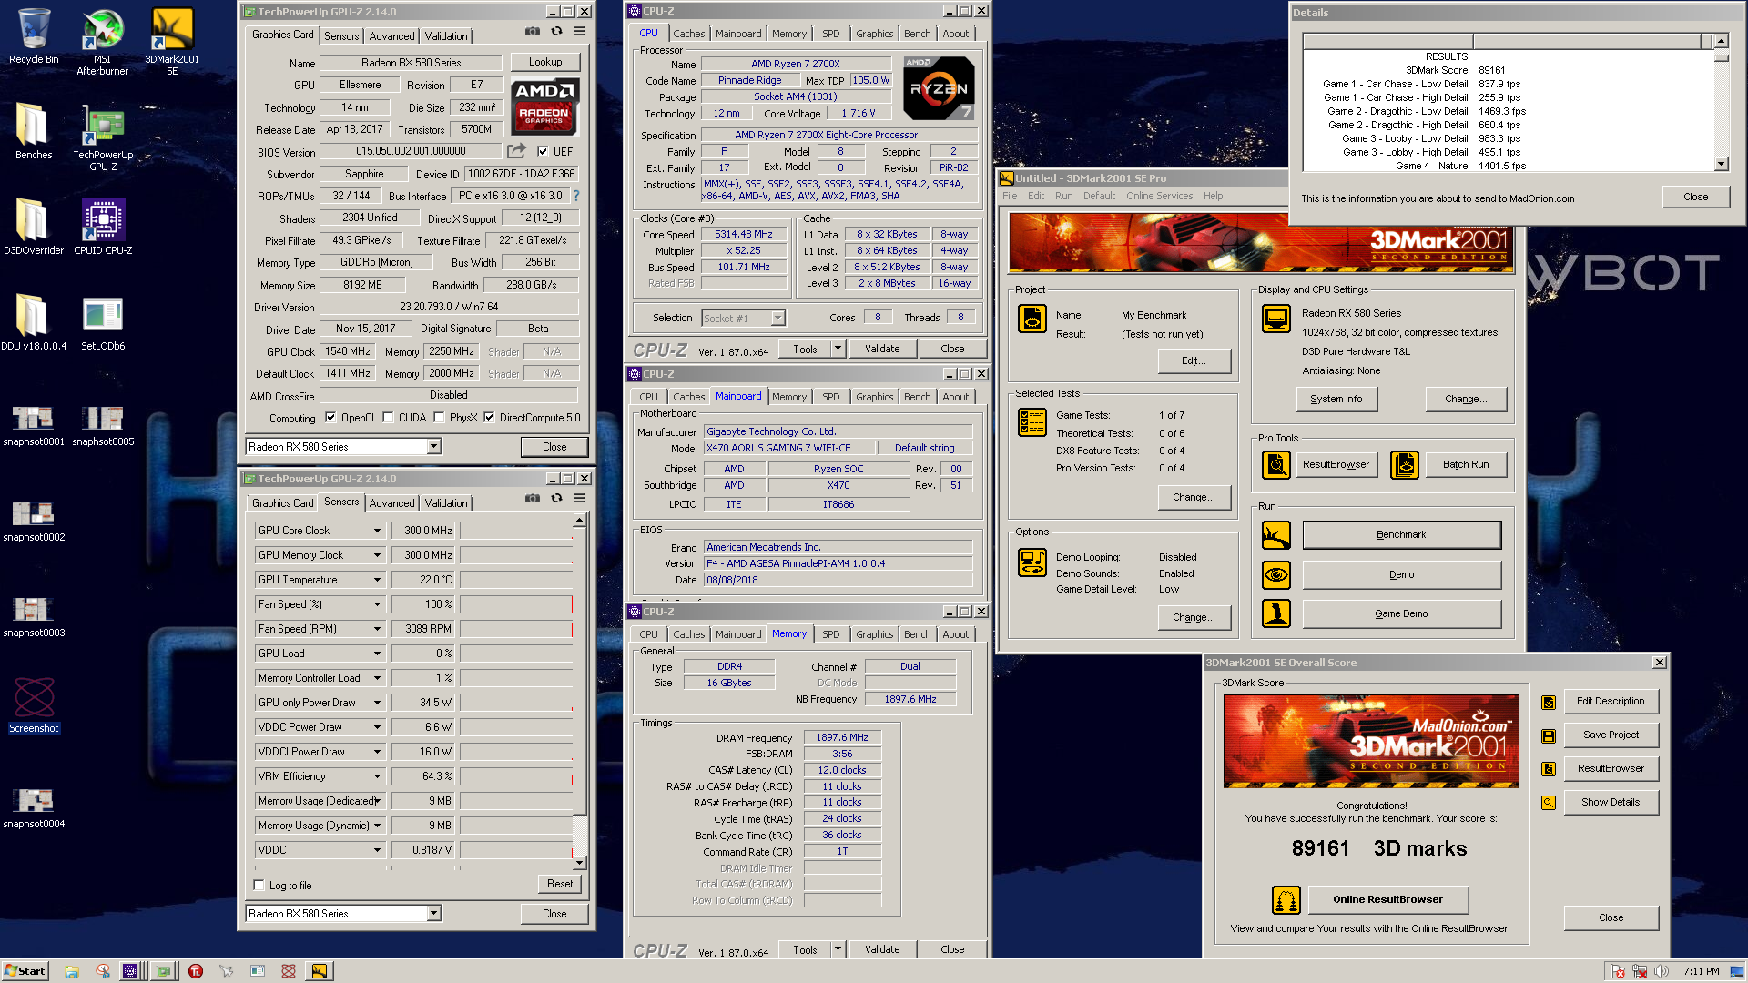Open GPU selector dropdown in top GPU-Z window
This screenshot has width=1748, height=983.
tap(433, 447)
